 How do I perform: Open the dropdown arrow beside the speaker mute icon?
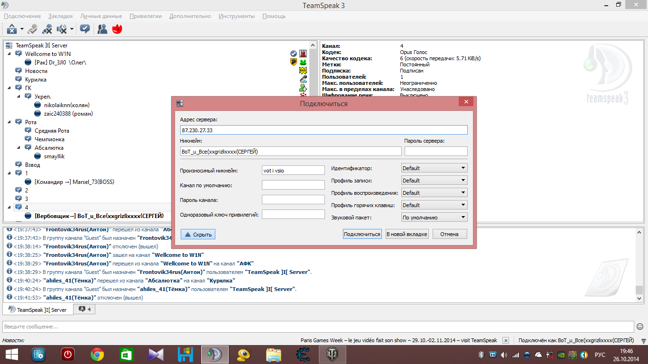point(72,29)
